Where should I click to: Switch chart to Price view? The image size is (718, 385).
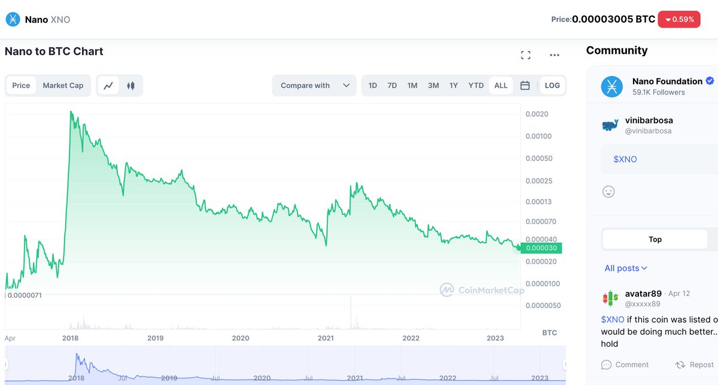[21, 85]
